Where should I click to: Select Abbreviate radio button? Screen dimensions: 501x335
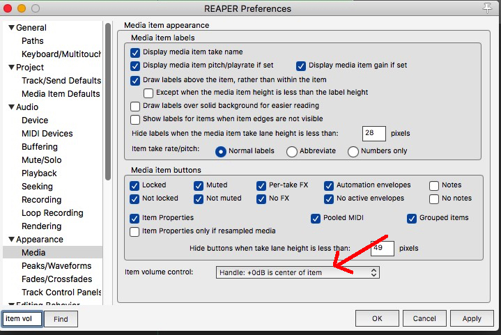coord(292,152)
